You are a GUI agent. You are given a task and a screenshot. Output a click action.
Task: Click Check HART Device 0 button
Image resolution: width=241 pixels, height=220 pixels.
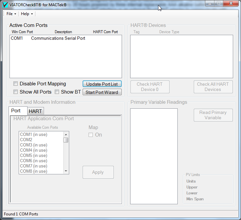[150, 87]
